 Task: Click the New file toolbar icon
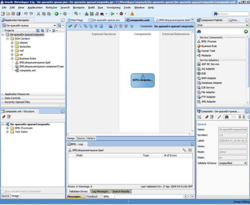(x=3, y=14)
